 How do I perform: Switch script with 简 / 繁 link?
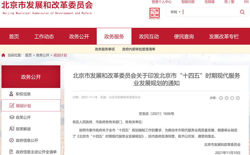[229, 2]
